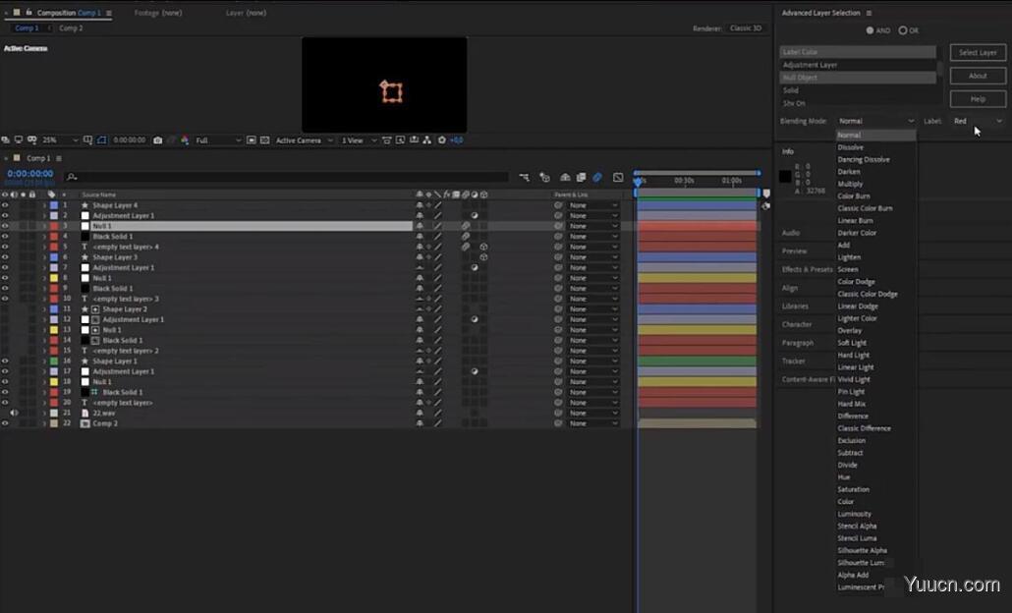Toggle the motion blur enable icon in timeline

tap(597, 178)
